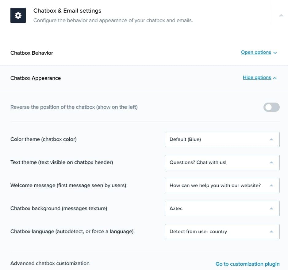Click the Hide options link
Image resolution: width=288 pixels, height=270 pixels.
(257, 77)
